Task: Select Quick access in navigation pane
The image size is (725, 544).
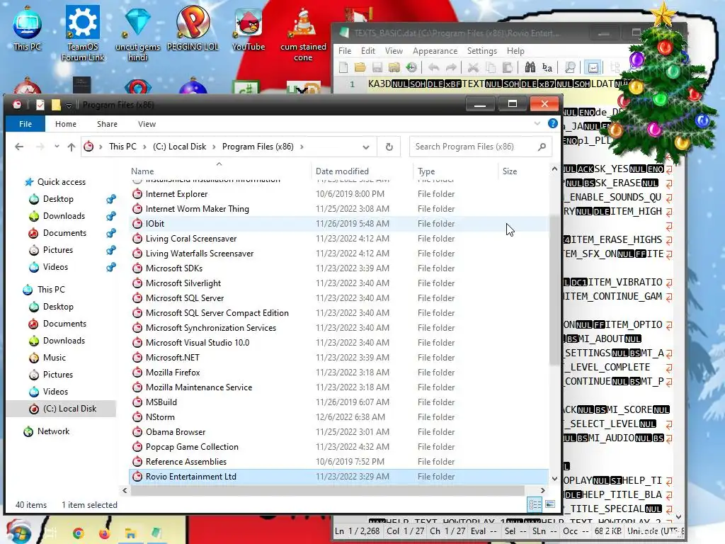Action: click(x=61, y=182)
